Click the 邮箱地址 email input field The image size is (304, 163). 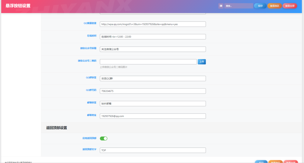(x=153, y=116)
